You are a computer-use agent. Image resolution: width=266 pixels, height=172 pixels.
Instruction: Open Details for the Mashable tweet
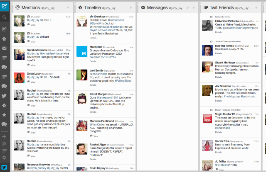pyautogui.click(x=93, y=61)
